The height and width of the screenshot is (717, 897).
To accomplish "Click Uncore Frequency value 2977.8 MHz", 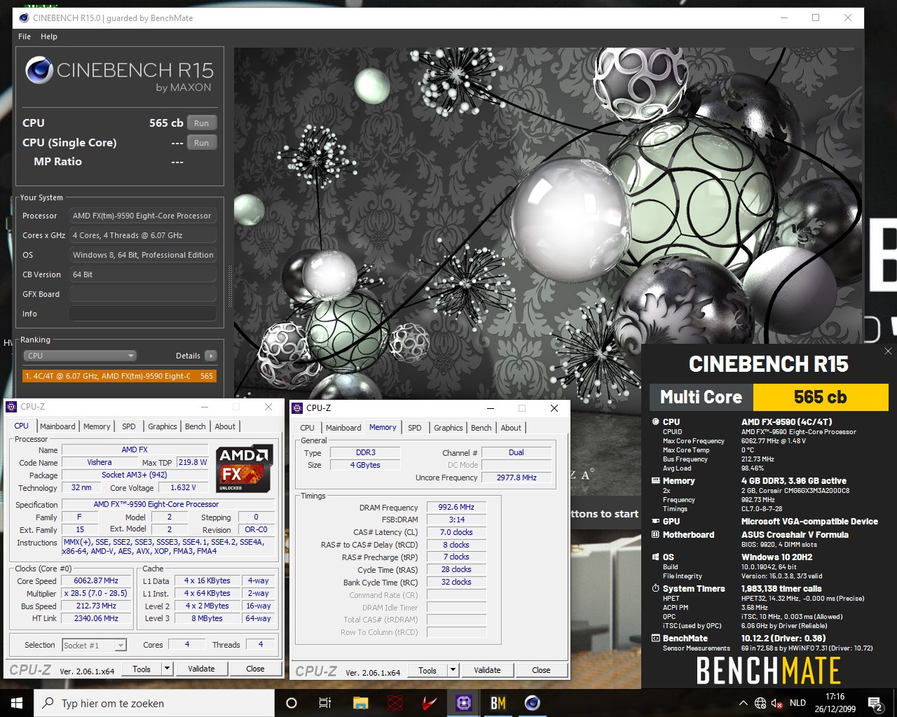I will tap(516, 478).
